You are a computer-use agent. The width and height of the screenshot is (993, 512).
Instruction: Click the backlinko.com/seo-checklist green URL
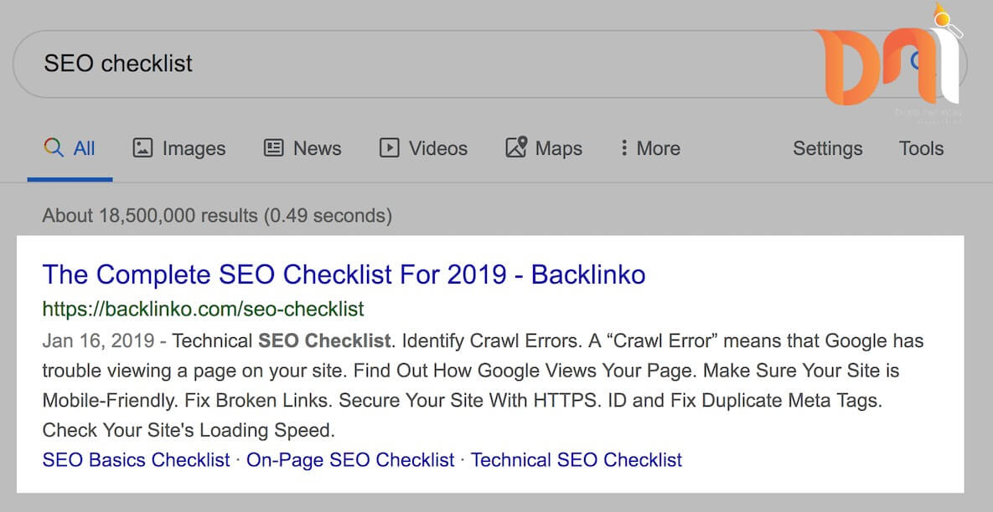click(203, 309)
